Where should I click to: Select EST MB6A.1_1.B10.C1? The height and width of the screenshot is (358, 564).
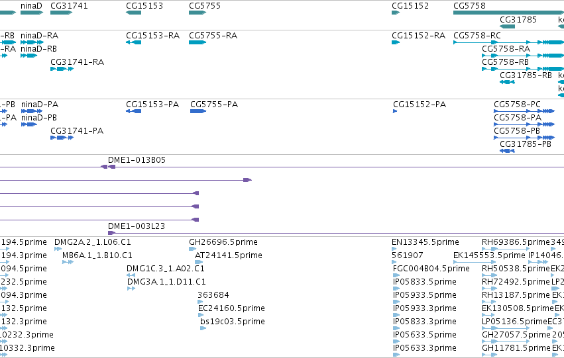[68, 262]
